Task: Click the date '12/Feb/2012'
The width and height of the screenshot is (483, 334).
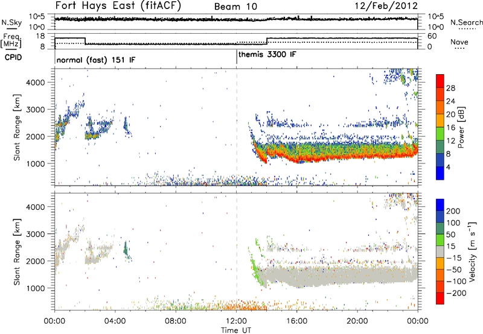Action: [x=386, y=6]
